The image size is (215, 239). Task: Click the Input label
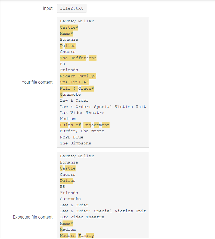48,8
